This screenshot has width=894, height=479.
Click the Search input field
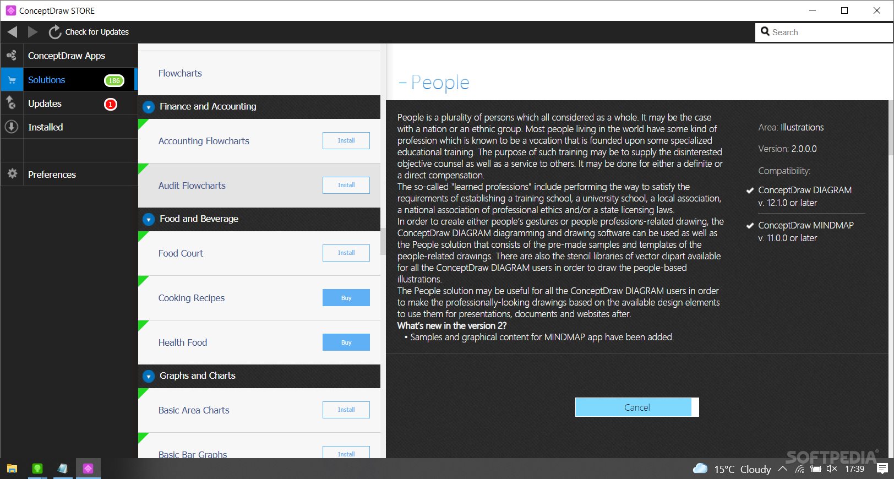(x=824, y=32)
